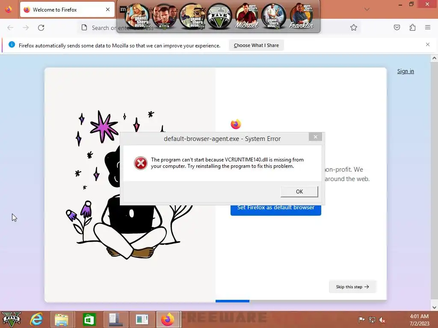Click Set Firefox as default browser
Image resolution: width=438 pixels, height=328 pixels.
click(276, 210)
